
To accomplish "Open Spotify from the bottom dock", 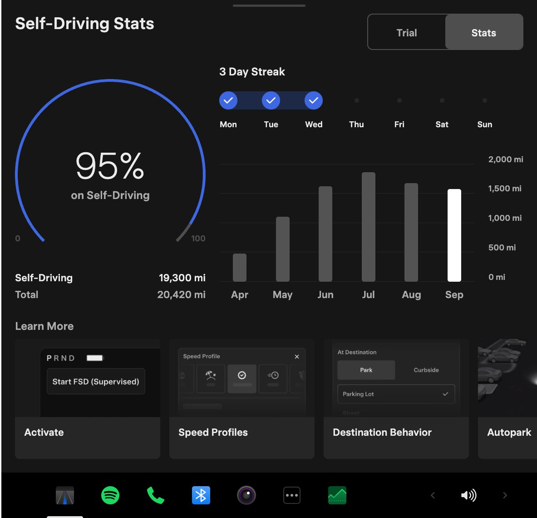I will pyautogui.click(x=110, y=495).
